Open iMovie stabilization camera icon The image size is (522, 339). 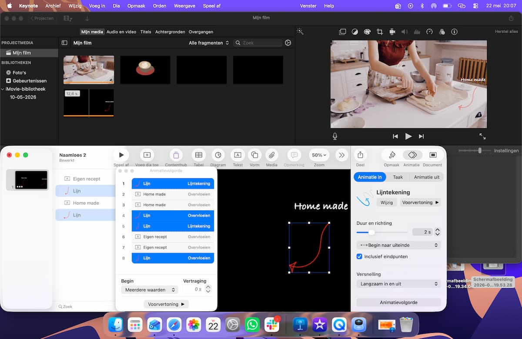[392, 32]
